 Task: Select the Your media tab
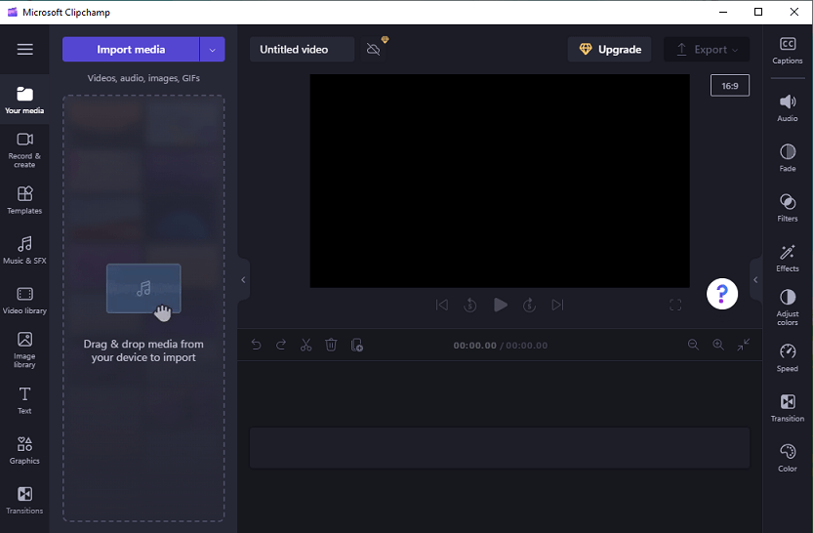(24, 101)
